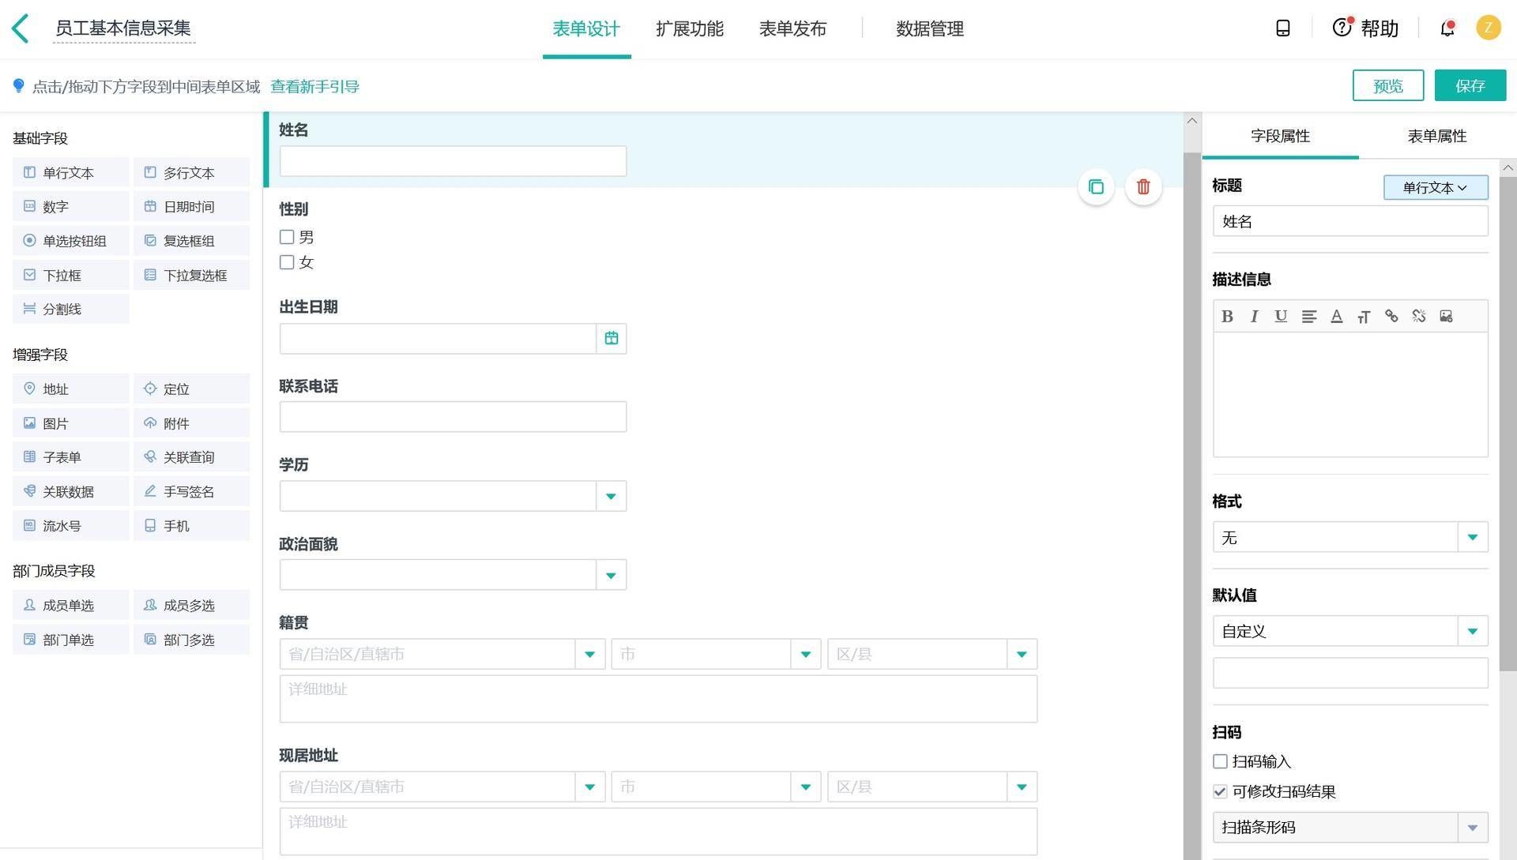
Task: Open the 格式 dropdown showing 无
Action: (x=1350, y=537)
